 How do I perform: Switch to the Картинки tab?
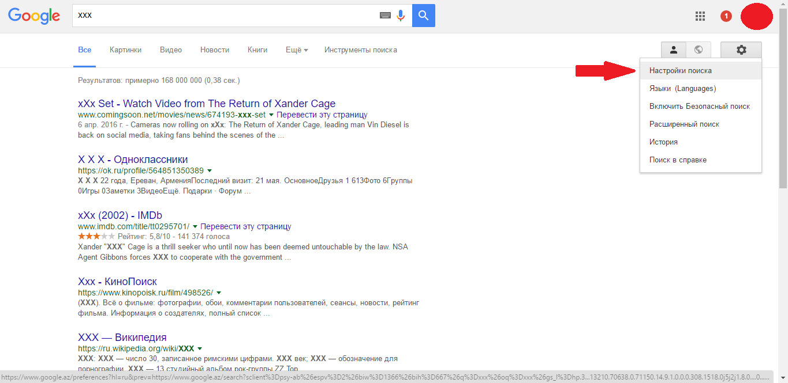coord(125,50)
